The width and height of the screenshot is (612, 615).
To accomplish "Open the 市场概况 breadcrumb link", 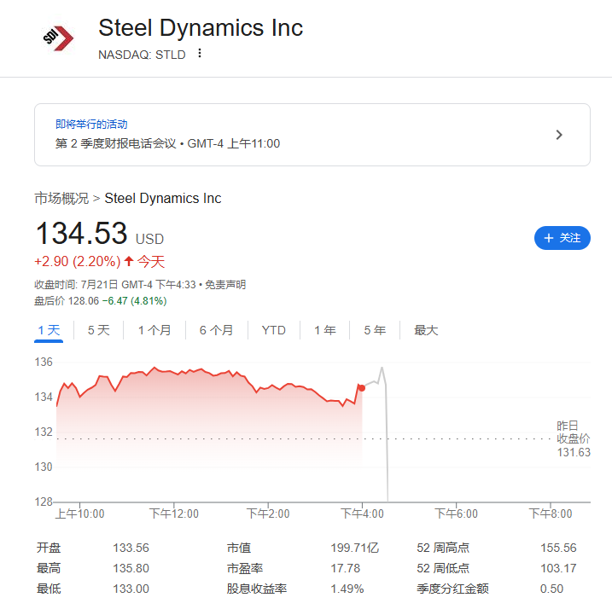I will coord(61,198).
